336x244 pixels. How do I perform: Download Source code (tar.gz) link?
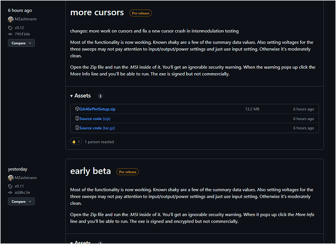coord(97,128)
